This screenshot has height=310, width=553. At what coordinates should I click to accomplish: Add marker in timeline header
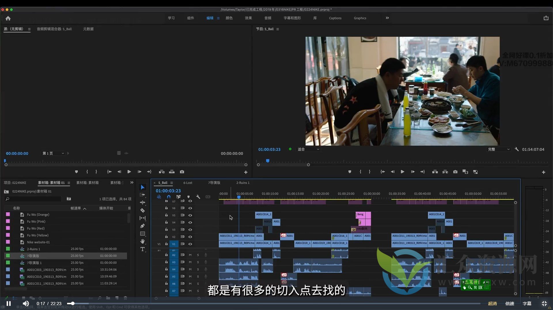[x=188, y=197]
